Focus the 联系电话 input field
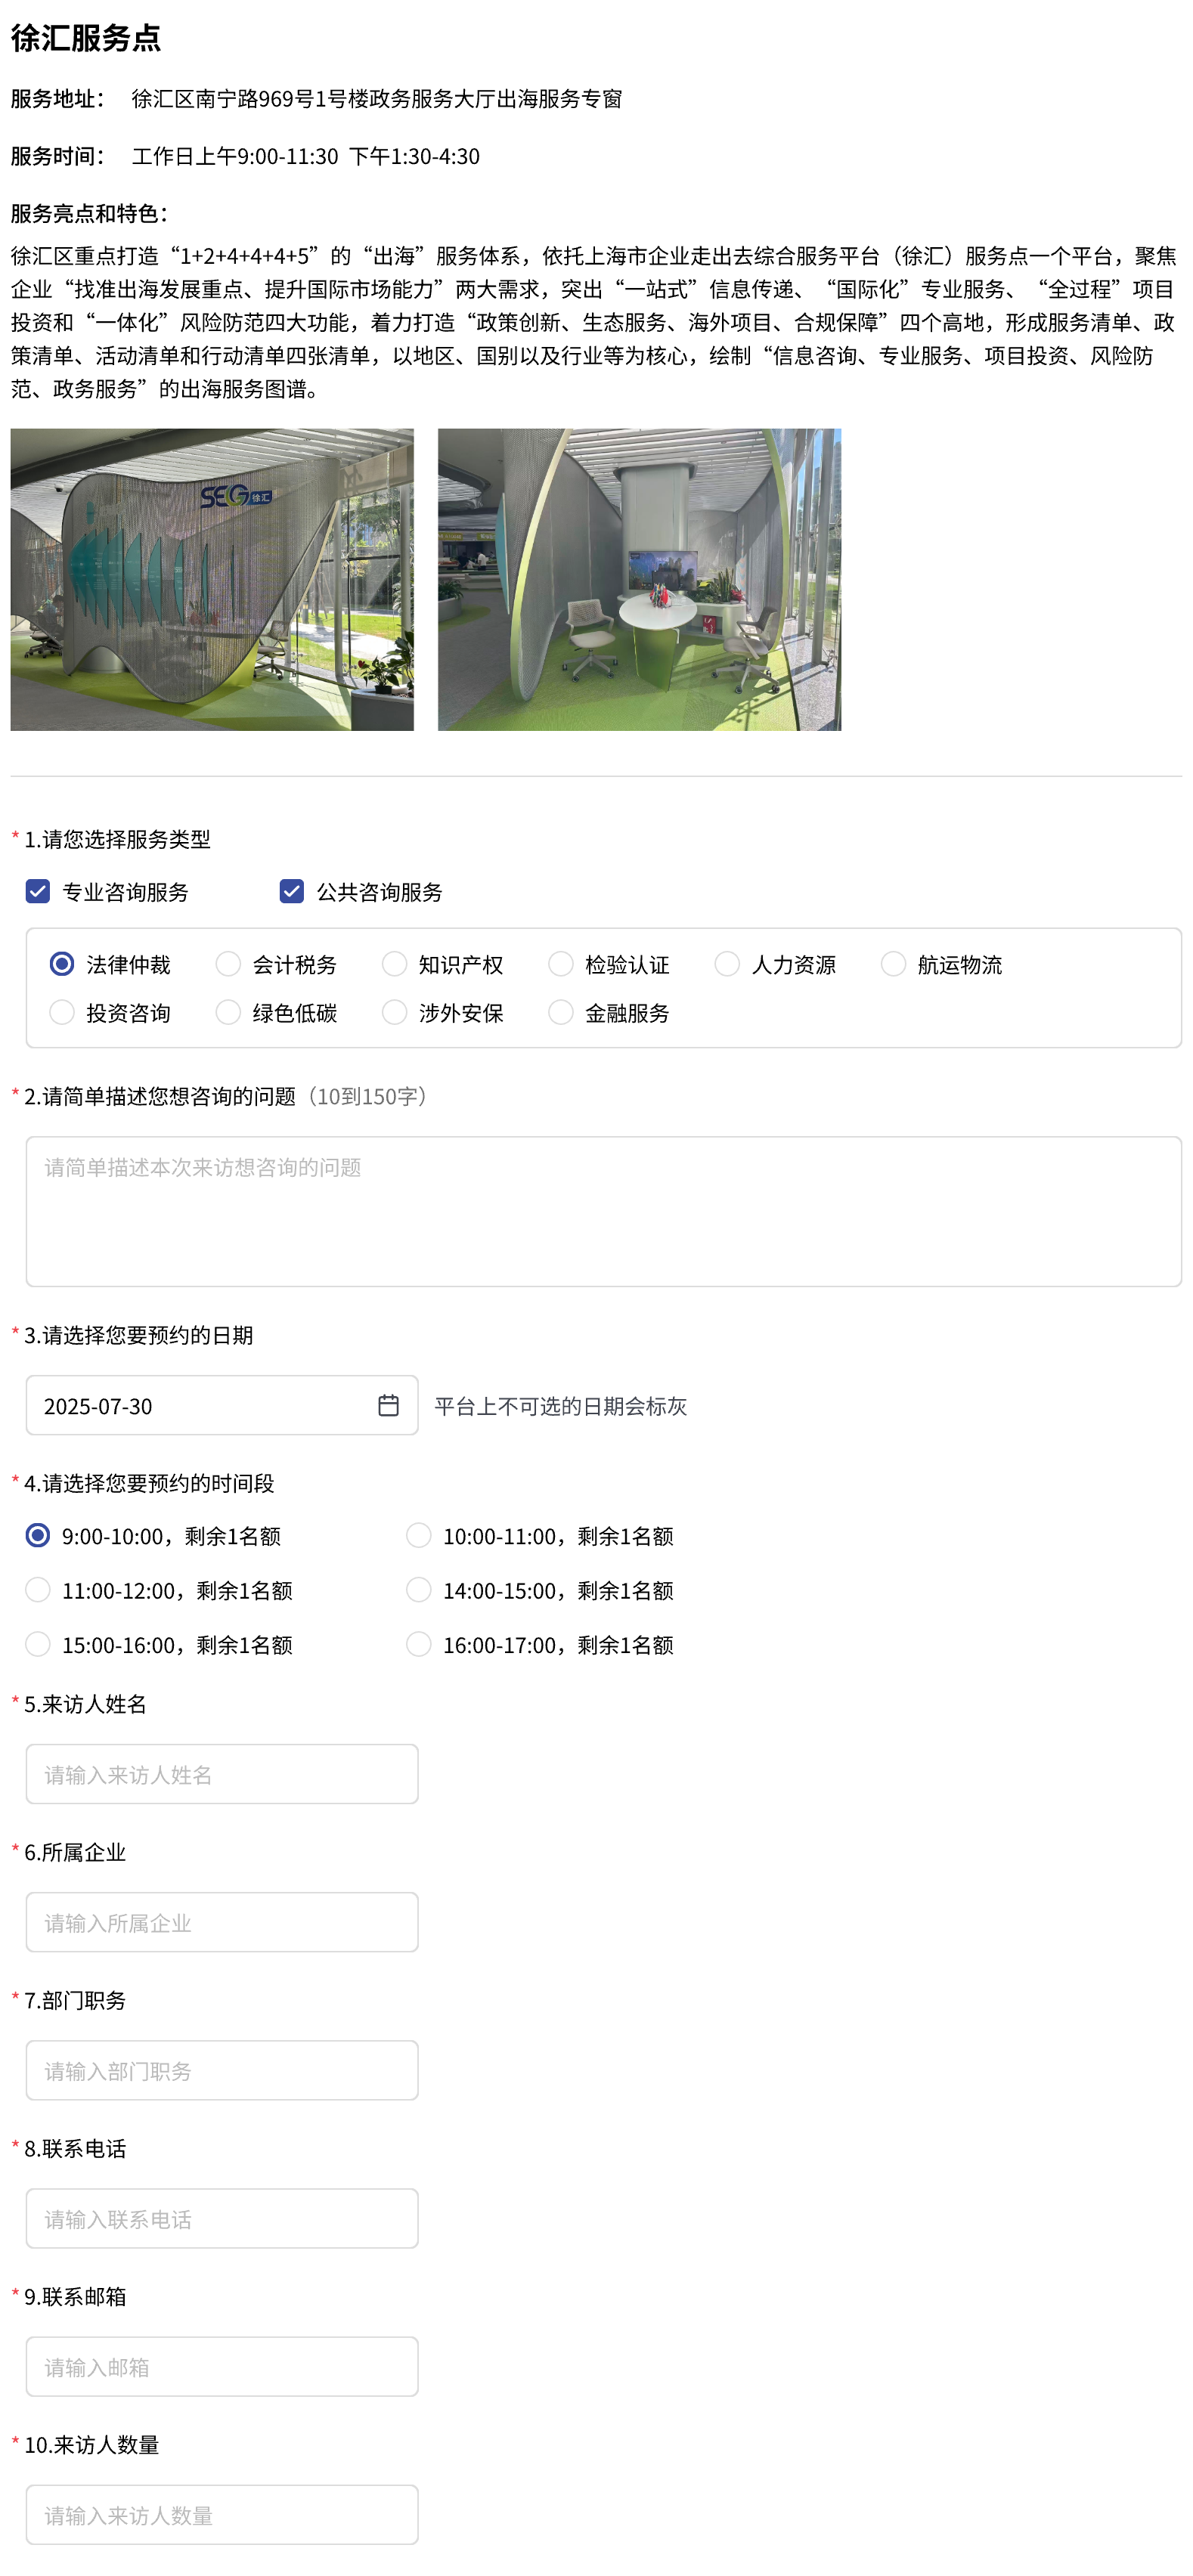The width and height of the screenshot is (1193, 2576). coord(222,2218)
